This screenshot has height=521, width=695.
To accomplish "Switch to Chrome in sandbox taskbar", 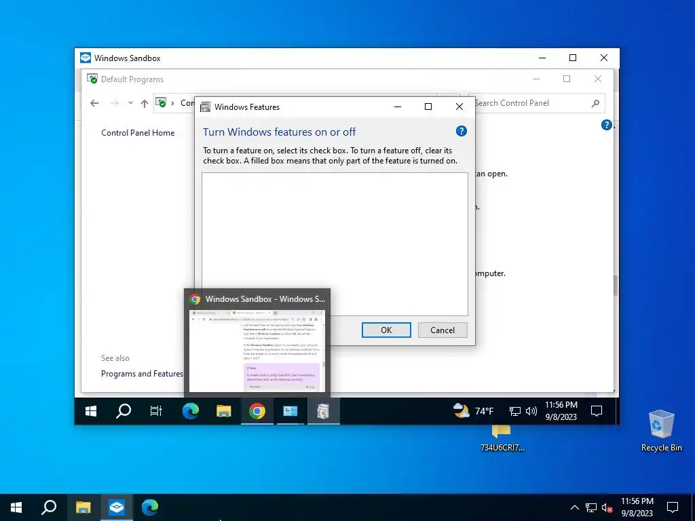I will pos(257,411).
